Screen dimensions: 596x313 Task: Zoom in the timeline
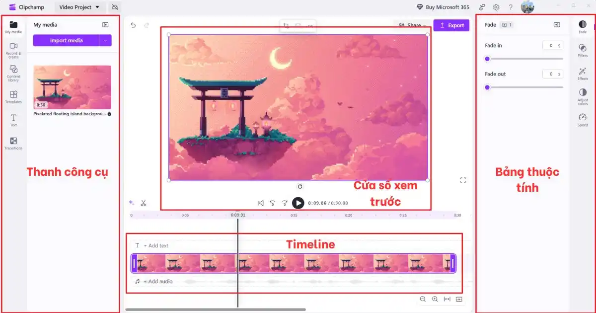pos(435,299)
